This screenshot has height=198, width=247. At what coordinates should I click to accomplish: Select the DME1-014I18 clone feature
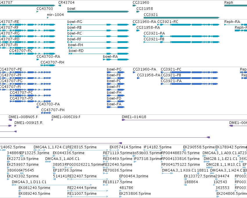coord(185,120)
